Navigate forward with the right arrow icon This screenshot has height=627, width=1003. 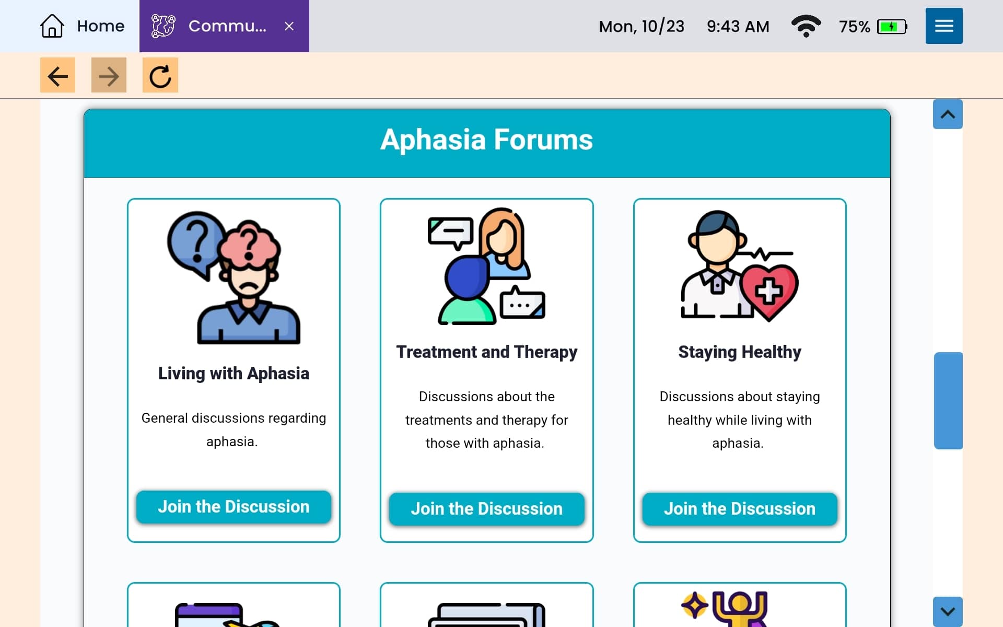click(x=109, y=75)
